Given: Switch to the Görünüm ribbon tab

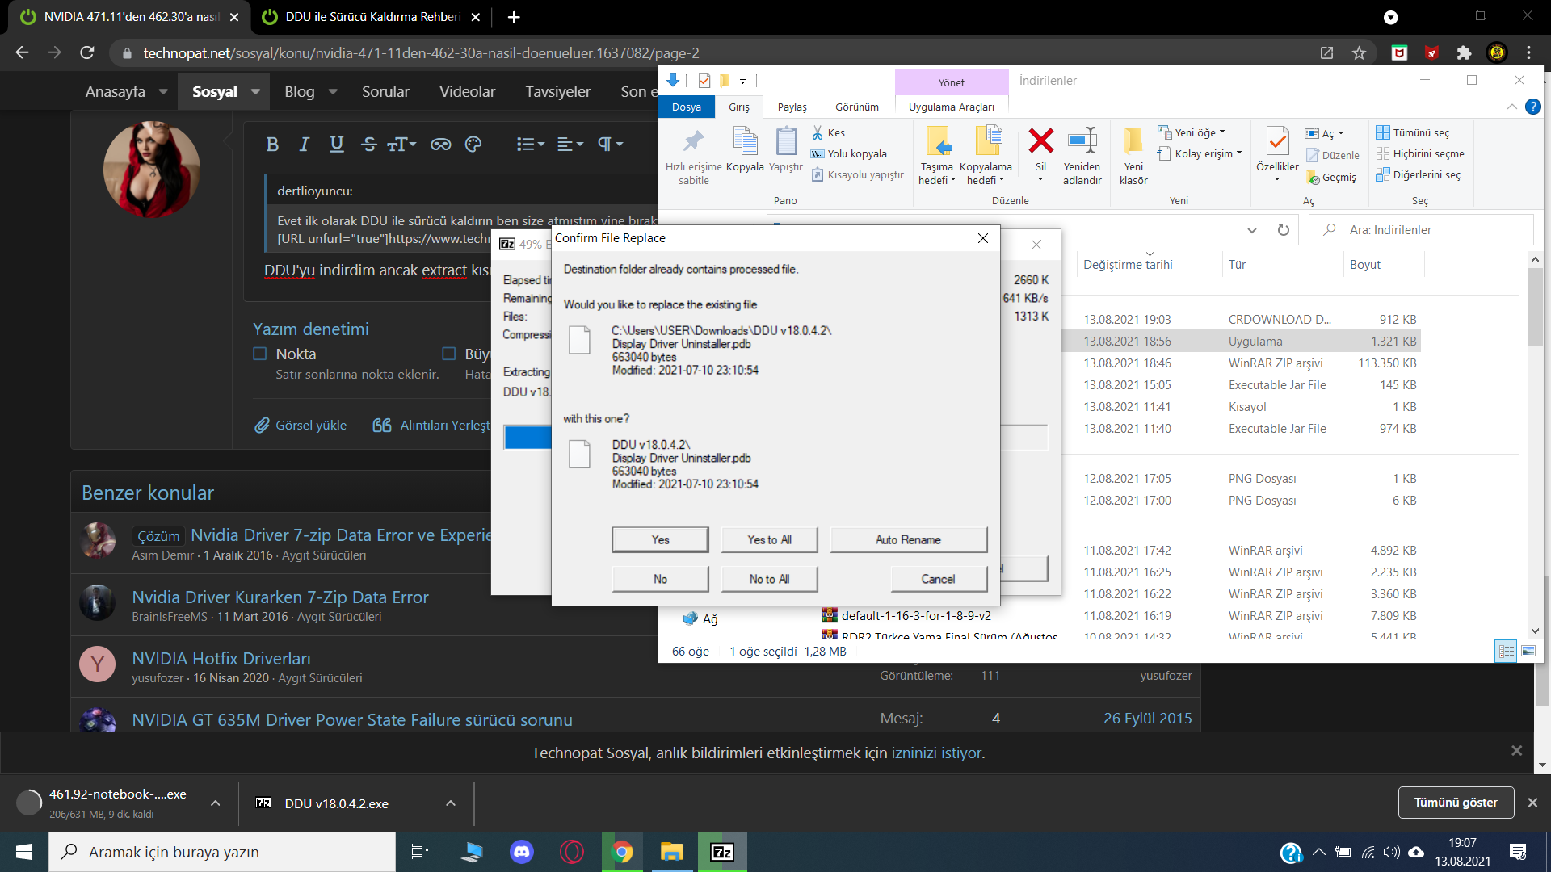Looking at the screenshot, I should tap(856, 107).
